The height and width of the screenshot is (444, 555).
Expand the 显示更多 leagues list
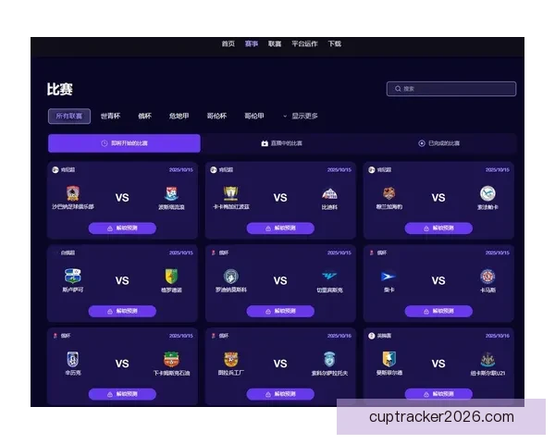click(301, 117)
